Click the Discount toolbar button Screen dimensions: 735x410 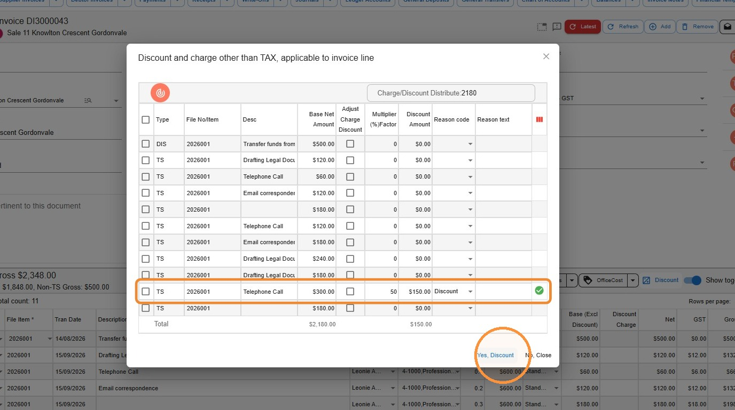[x=660, y=280]
